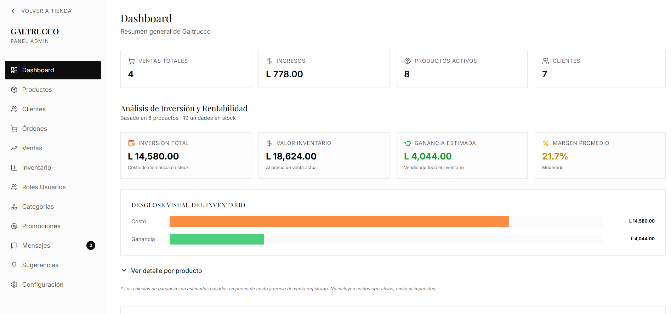The width and height of the screenshot is (671, 314).
Task: Click the orange Costo bar
Action: [x=339, y=222]
